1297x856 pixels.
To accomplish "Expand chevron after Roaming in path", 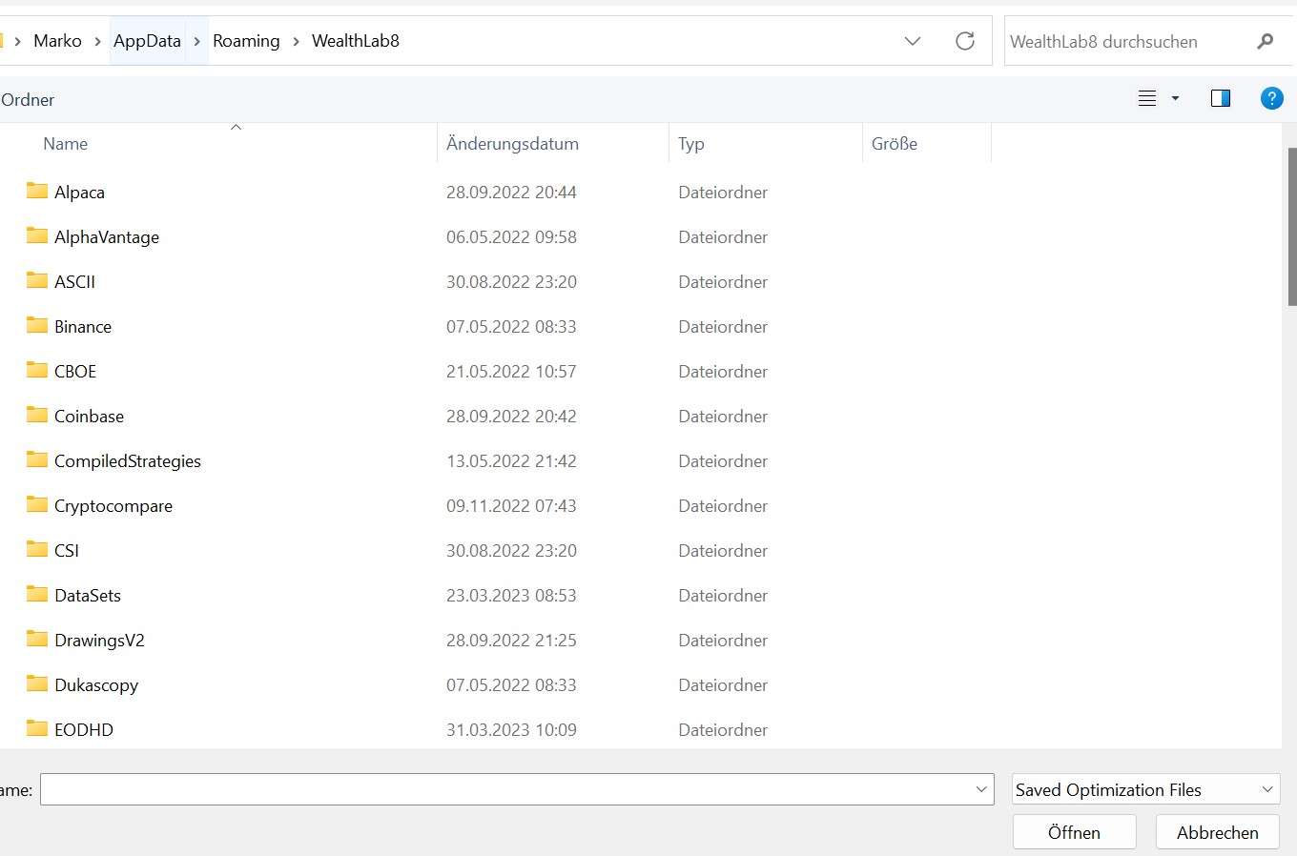I will [x=296, y=41].
